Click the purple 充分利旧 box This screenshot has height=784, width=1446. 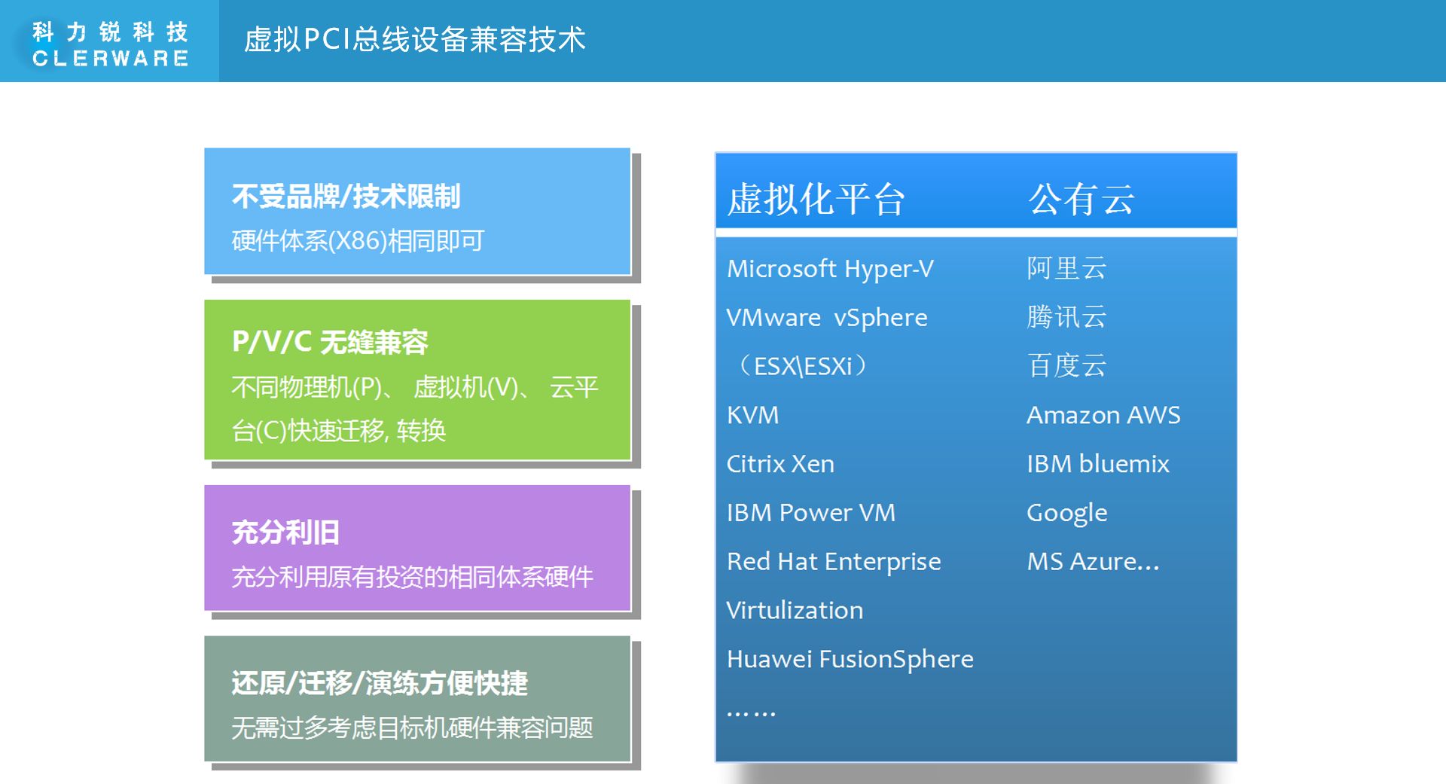[x=417, y=548]
